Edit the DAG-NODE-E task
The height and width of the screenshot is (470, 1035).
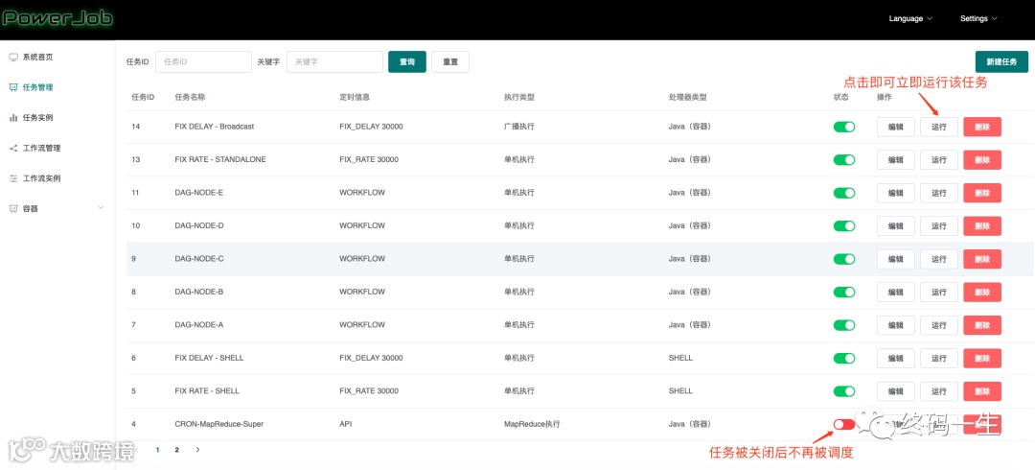[896, 193]
